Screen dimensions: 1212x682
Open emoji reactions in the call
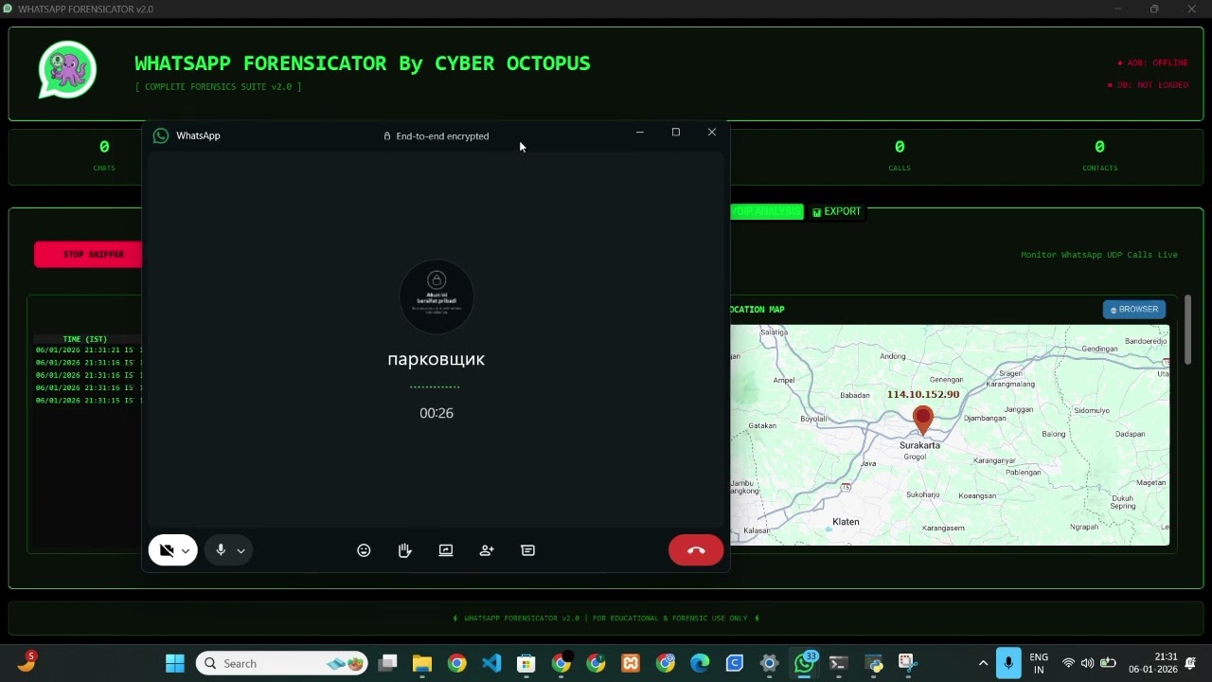(x=364, y=550)
